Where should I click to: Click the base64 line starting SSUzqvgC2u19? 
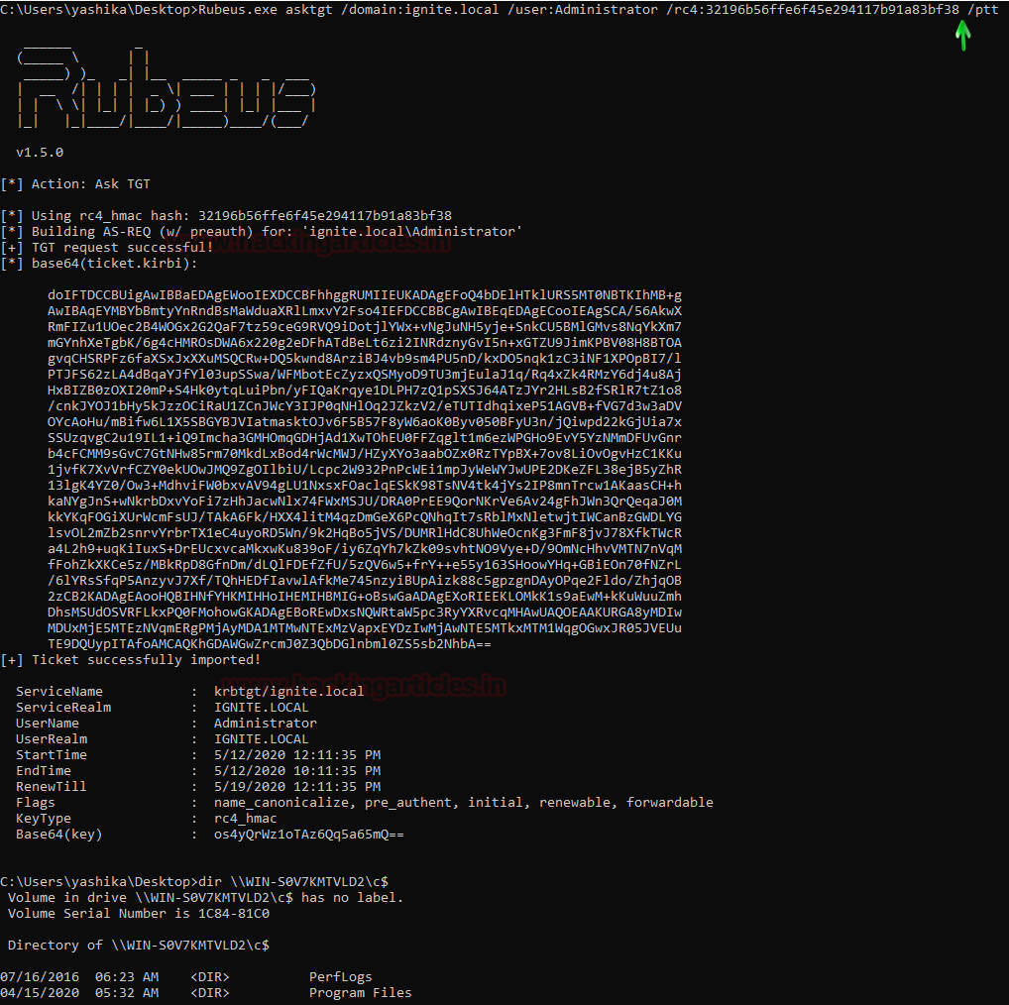click(365, 437)
